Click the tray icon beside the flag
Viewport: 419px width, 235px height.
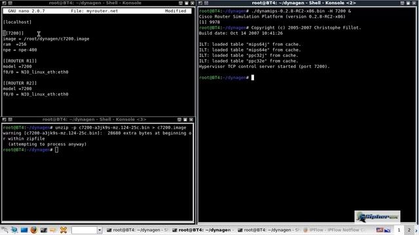pyautogui.click(x=387, y=230)
